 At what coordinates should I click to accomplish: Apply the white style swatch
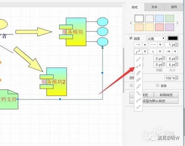[x=139, y=19]
